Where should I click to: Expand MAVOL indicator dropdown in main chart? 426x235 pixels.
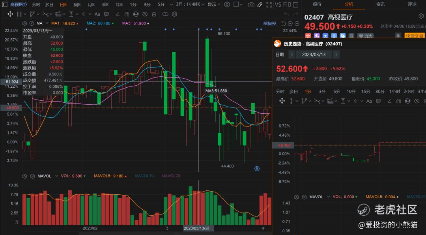point(56,176)
